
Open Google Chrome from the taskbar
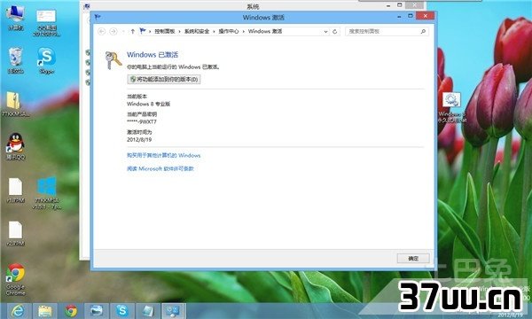click(x=71, y=311)
